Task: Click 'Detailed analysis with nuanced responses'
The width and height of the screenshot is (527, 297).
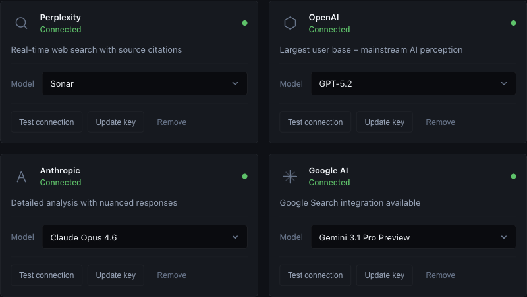Action: coord(94,203)
